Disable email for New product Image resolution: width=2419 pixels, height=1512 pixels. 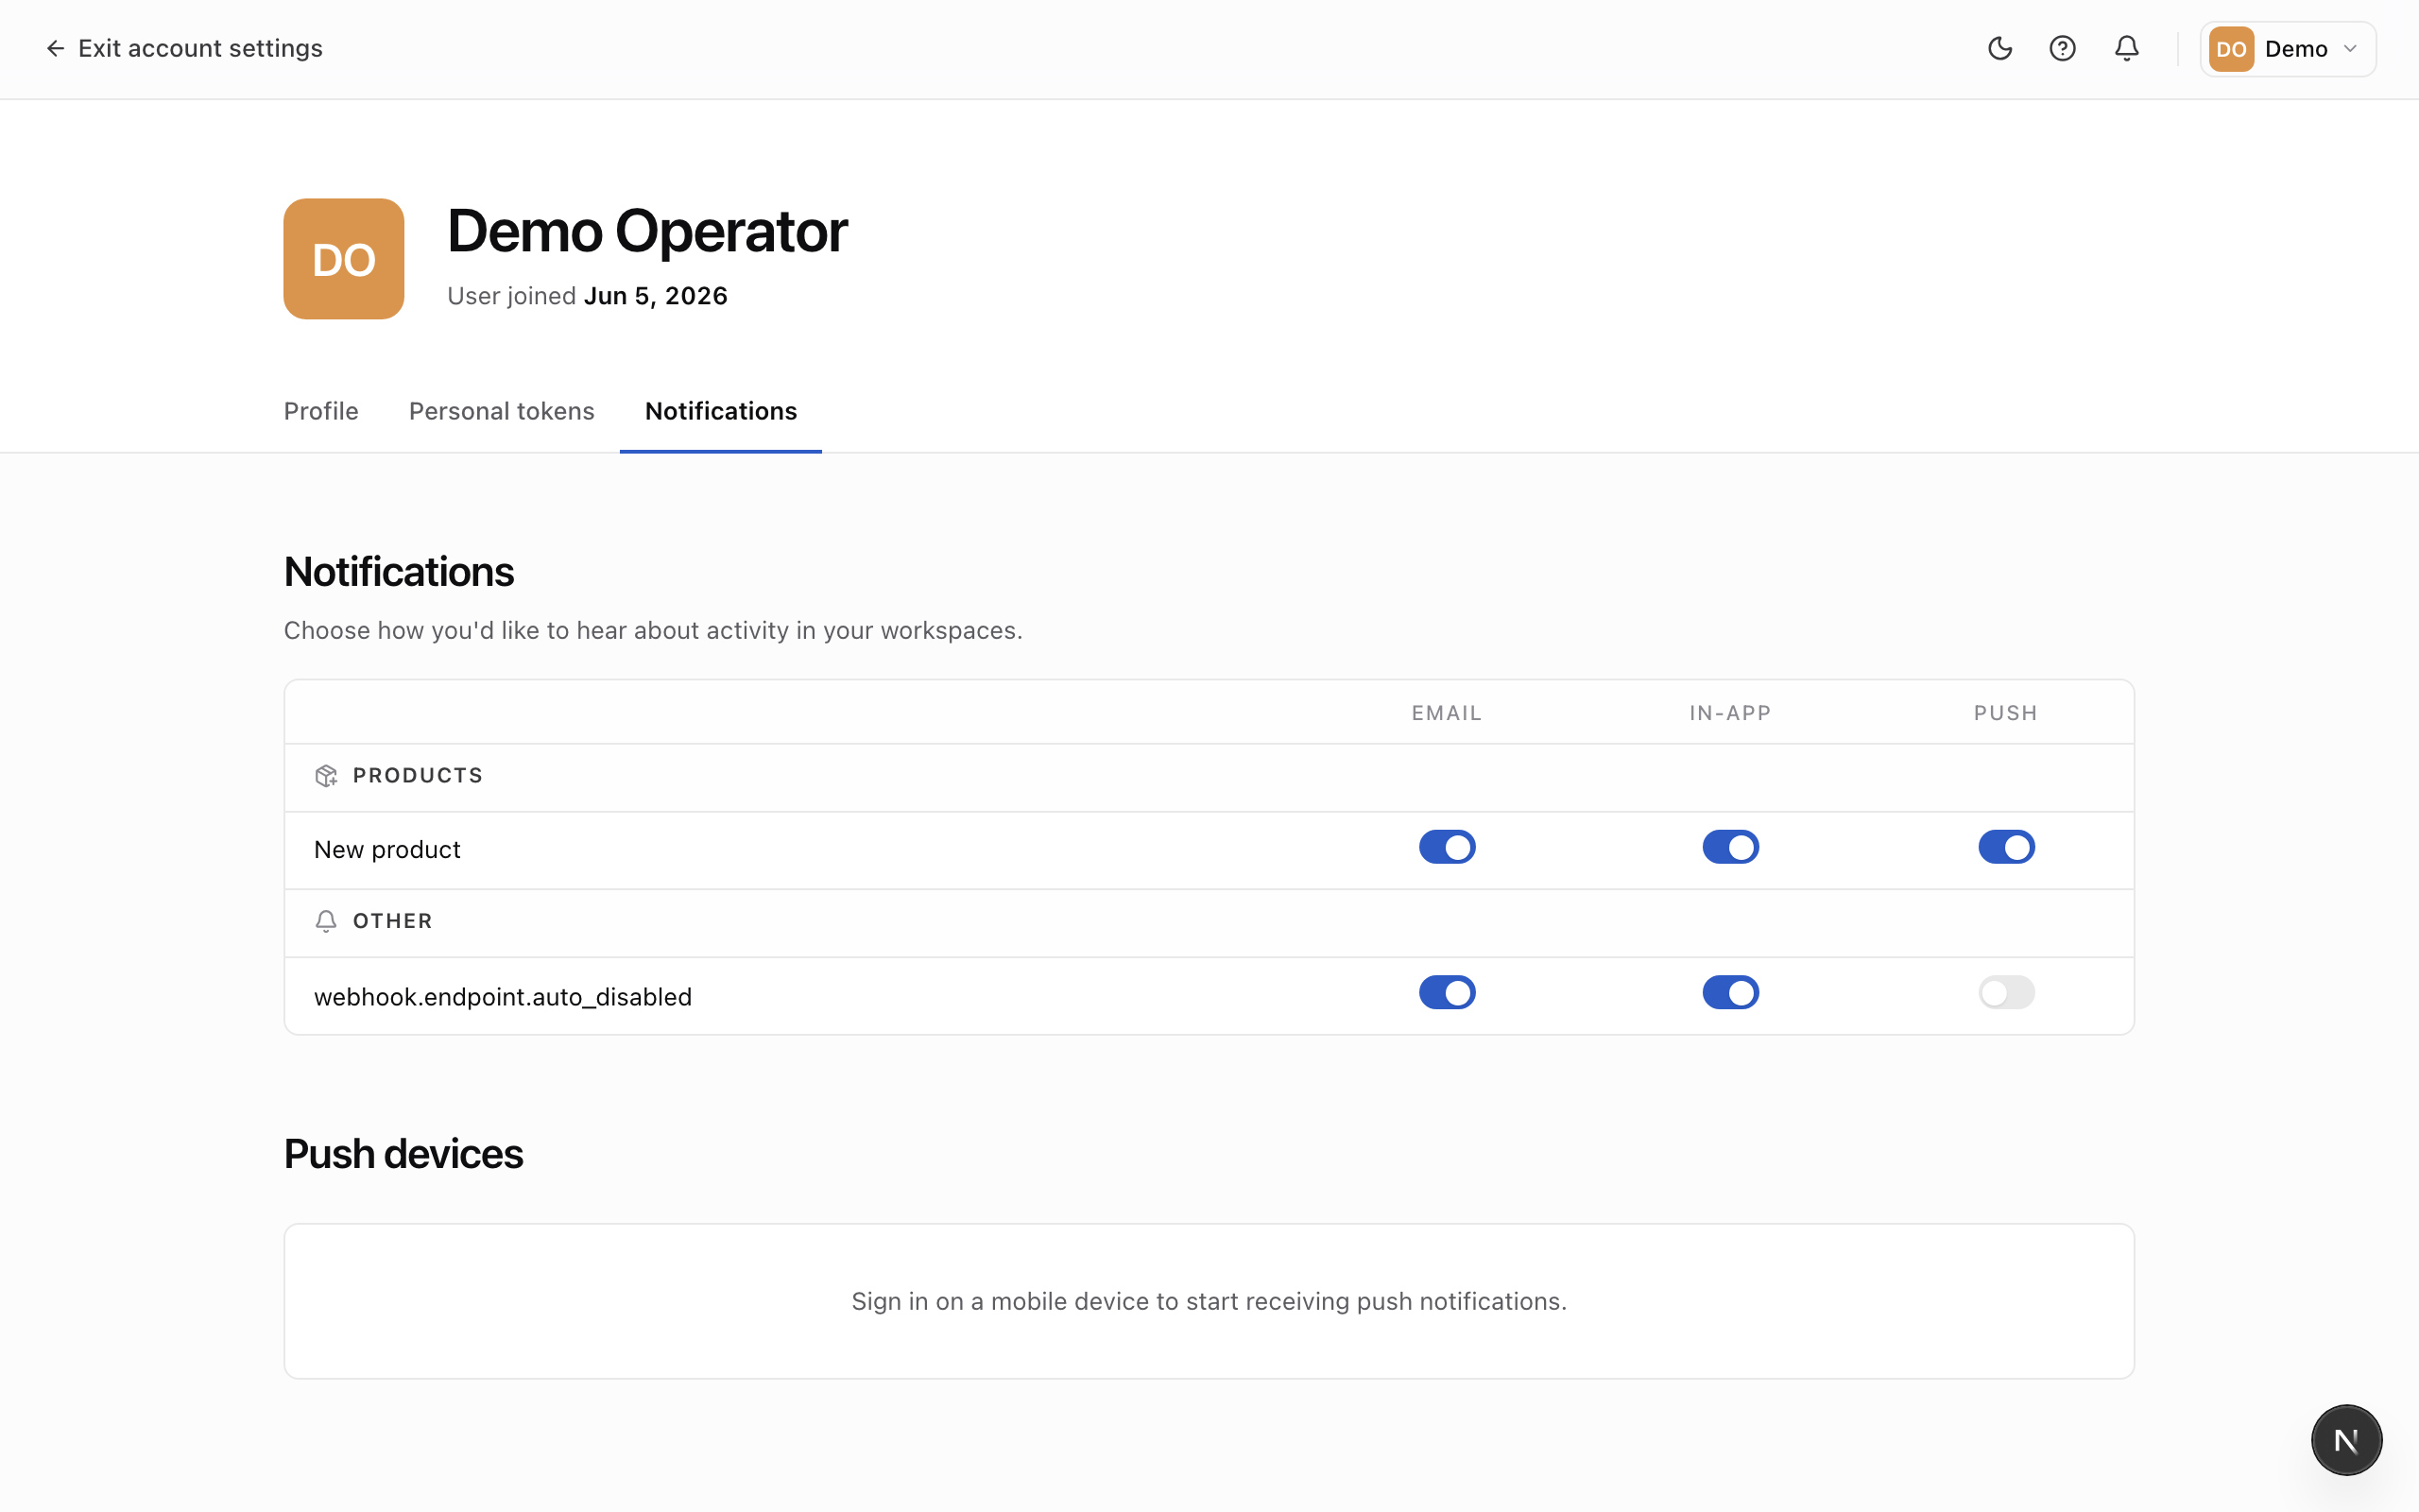coord(1447,847)
